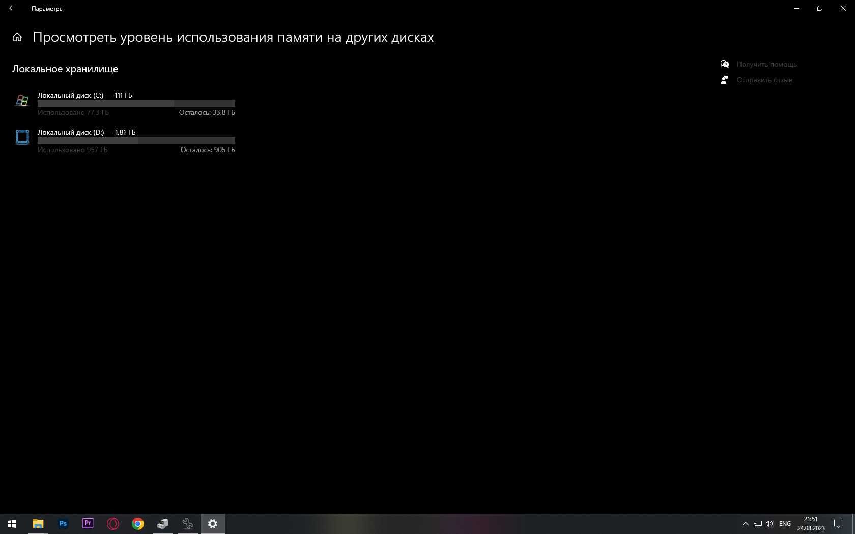Open the Получить помощь link
The height and width of the screenshot is (534, 855).
coord(766,64)
